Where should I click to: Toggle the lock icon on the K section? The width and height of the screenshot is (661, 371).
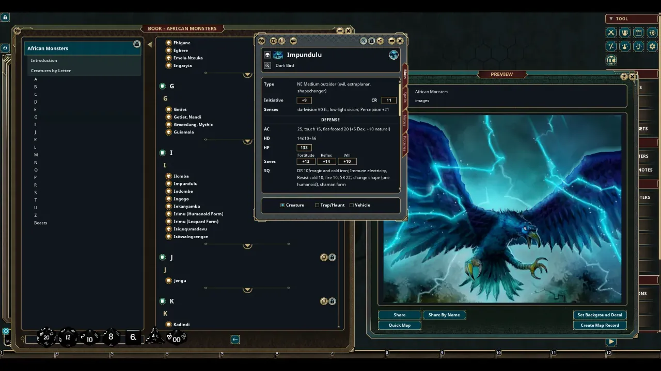tap(332, 301)
